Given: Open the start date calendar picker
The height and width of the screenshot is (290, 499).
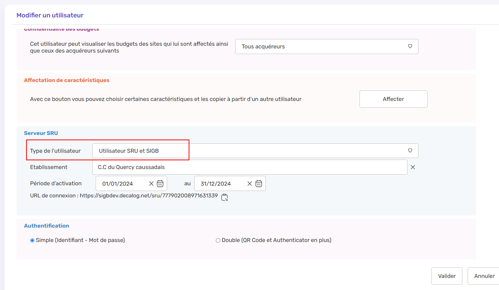Looking at the screenshot, I should tap(160, 184).
